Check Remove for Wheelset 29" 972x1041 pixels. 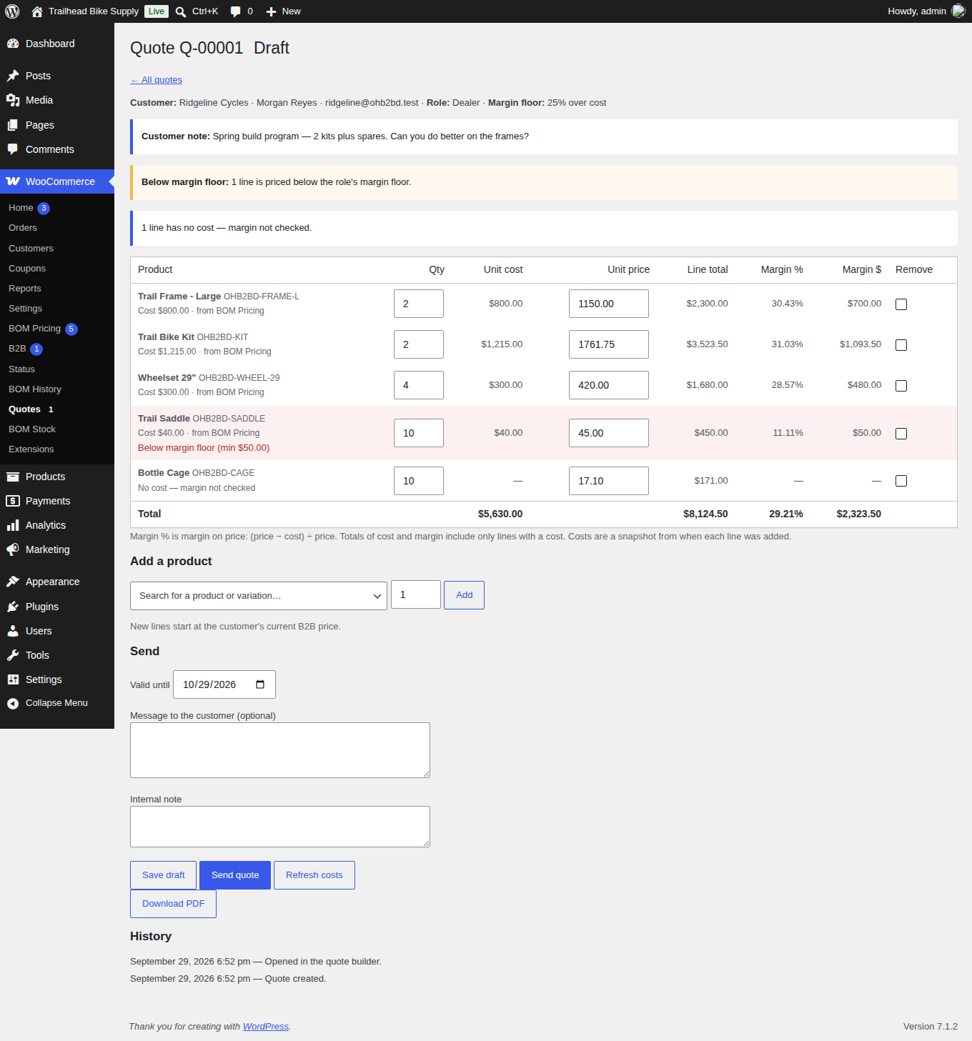[x=901, y=386]
